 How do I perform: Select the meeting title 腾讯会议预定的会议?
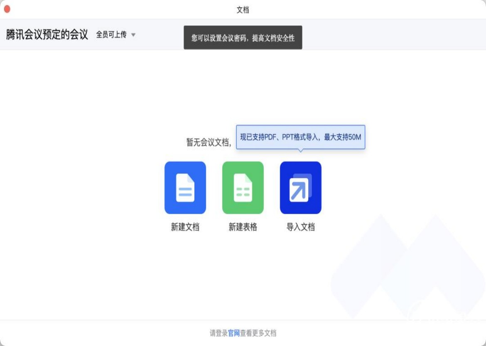click(46, 34)
